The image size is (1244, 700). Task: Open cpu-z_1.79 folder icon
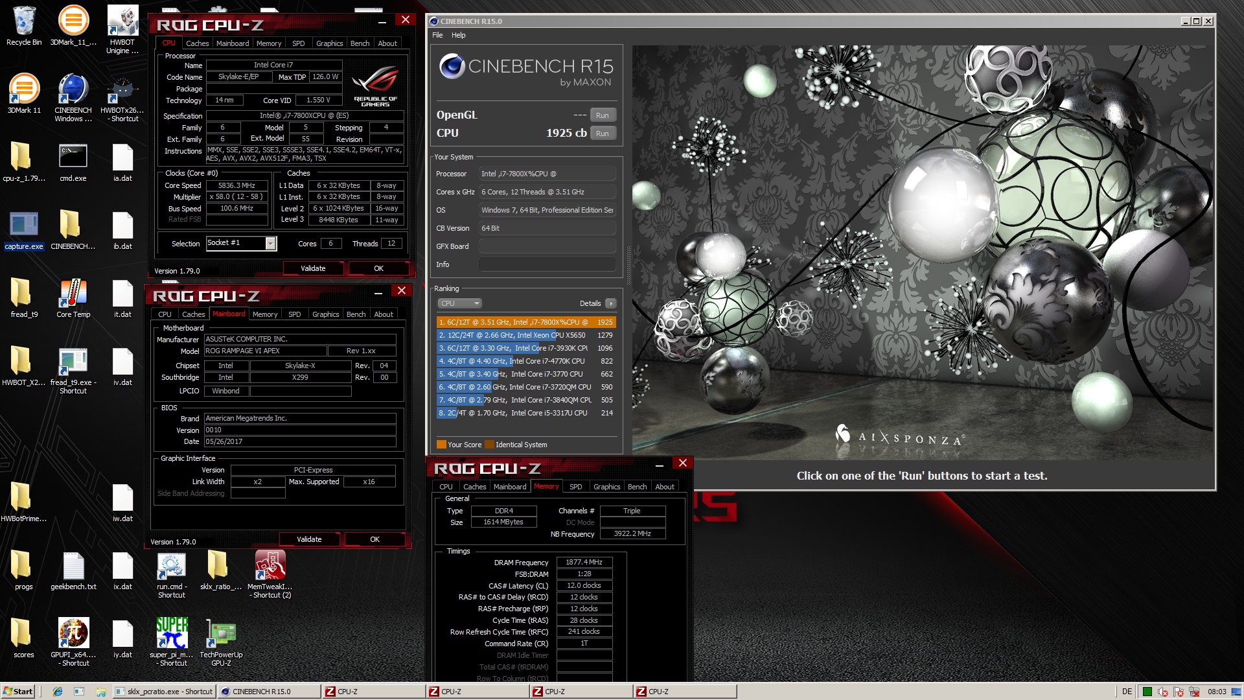click(x=24, y=162)
